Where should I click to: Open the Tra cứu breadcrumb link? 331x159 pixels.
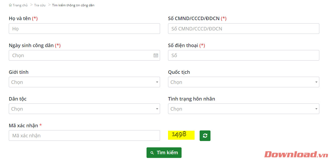39,5
